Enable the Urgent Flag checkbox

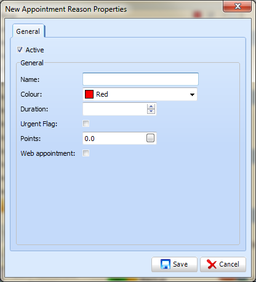point(86,124)
